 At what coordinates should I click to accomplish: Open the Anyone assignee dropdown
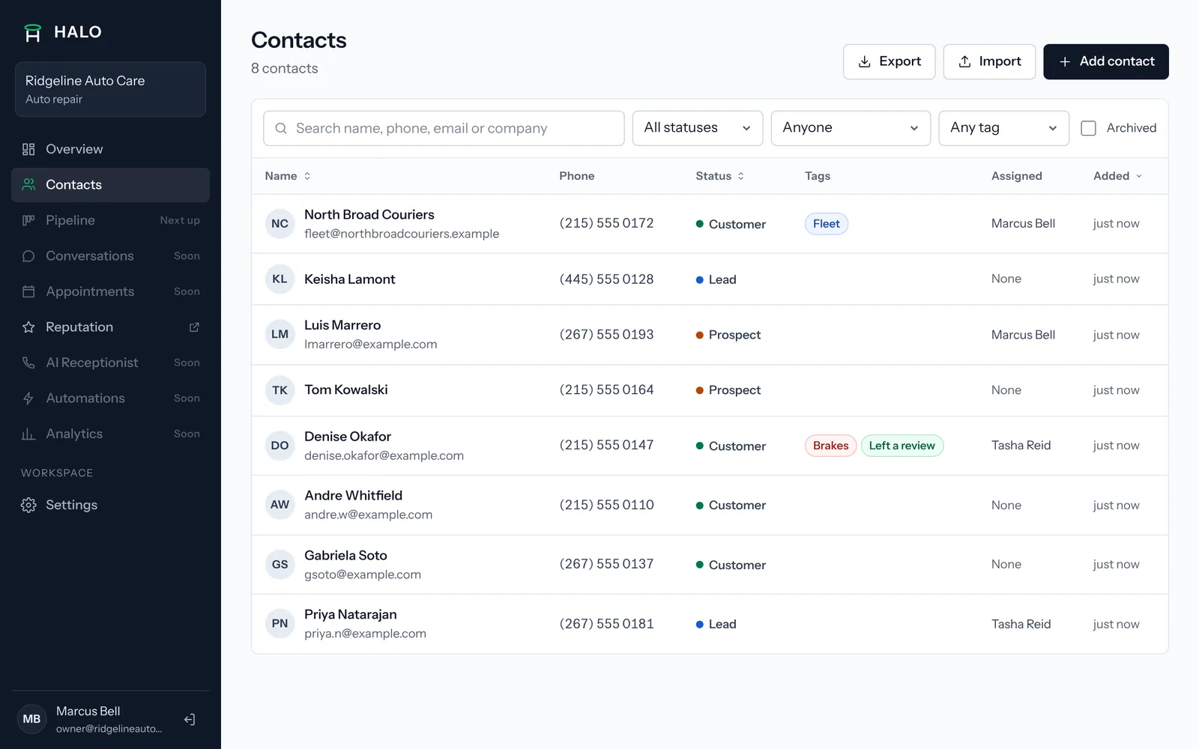coord(851,128)
